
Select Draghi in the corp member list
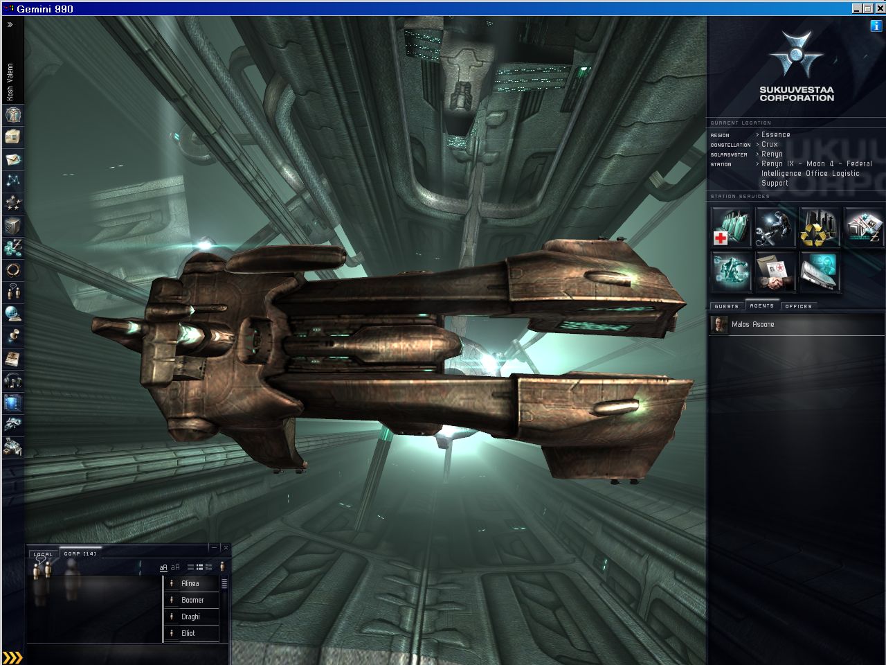192,617
